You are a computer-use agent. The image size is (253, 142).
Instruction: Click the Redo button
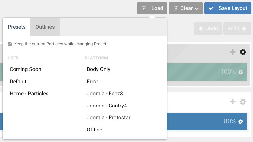click(237, 29)
